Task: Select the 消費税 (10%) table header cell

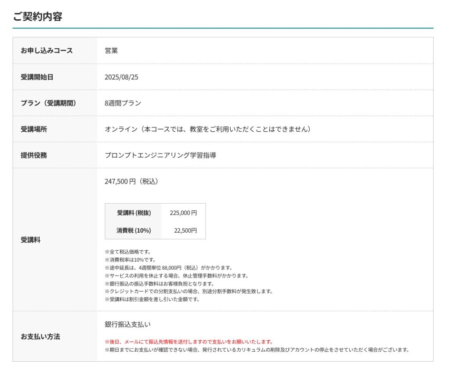Action: 134,230
